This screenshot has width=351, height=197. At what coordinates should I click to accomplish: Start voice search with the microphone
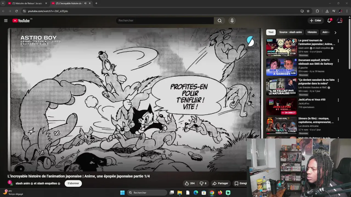tap(232, 21)
